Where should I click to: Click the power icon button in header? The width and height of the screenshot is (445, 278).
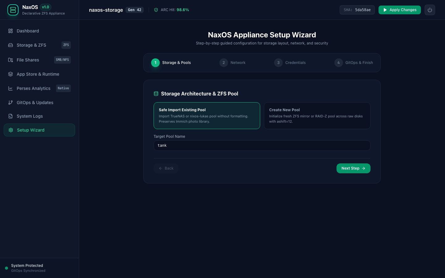(x=430, y=10)
